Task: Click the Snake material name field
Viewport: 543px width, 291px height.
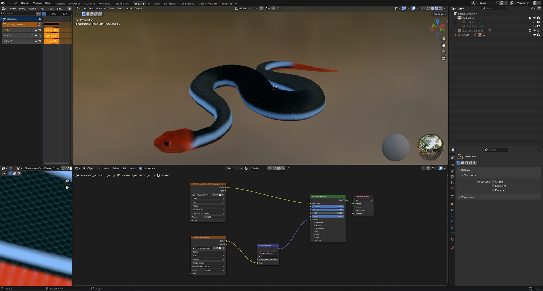Action: click(259, 168)
